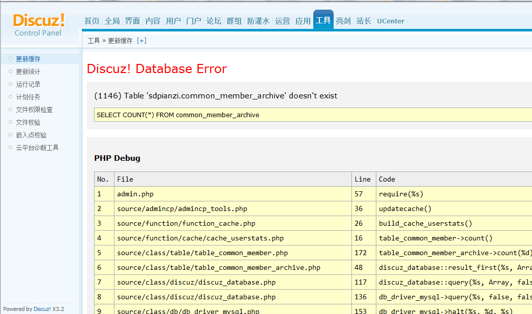Click the Discuz! Database Error heading
Screen dimensions: 532x314
[157, 68]
